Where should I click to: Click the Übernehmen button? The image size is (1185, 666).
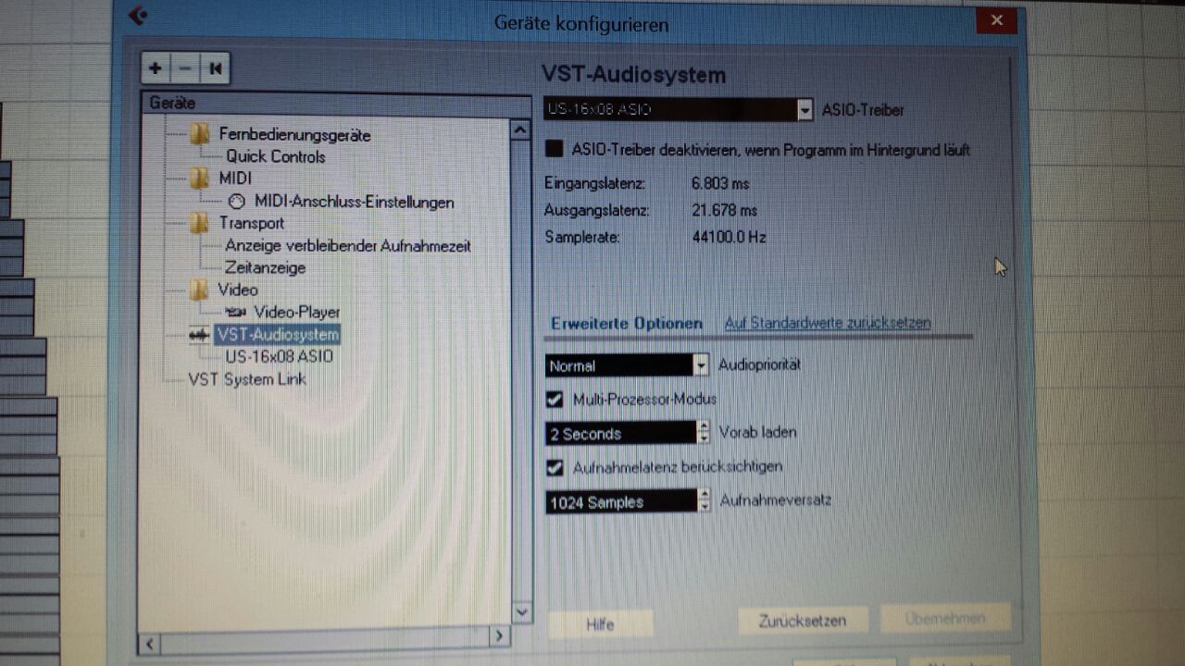pos(944,618)
